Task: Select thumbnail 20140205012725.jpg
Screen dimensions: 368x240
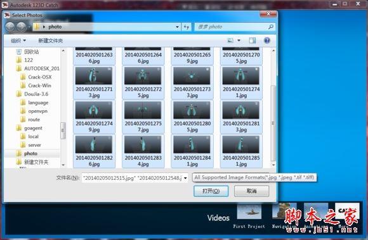Action: 143,76
